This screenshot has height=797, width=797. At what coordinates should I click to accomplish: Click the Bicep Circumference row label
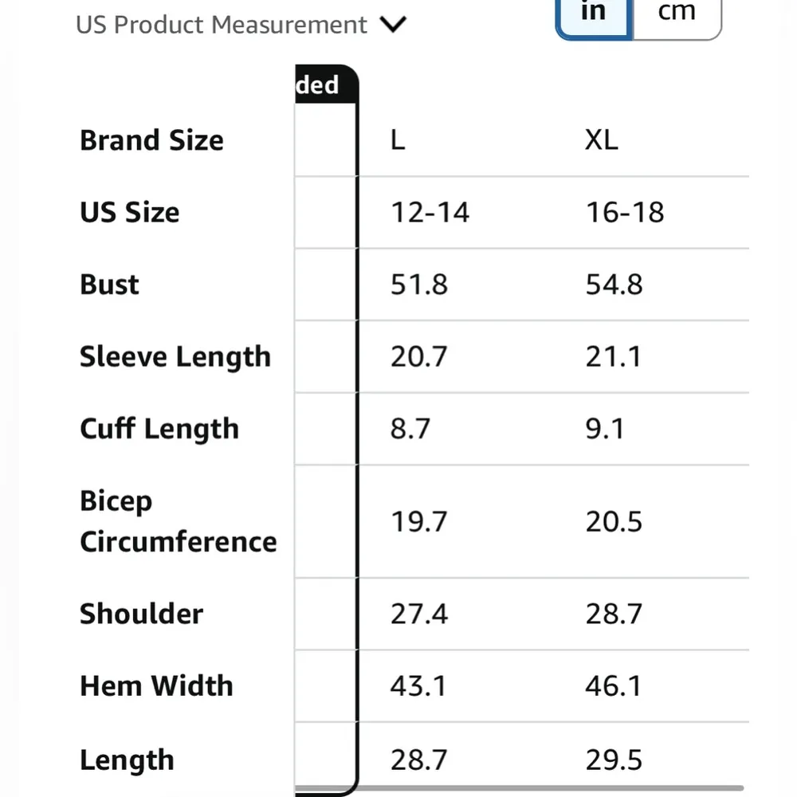click(x=178, y=521)
